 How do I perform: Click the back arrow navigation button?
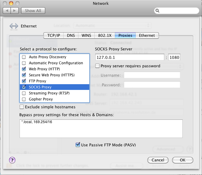tap(7, 11)
